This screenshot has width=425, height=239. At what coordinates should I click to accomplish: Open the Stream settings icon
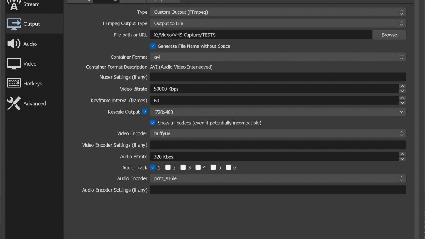coord(14,4)
